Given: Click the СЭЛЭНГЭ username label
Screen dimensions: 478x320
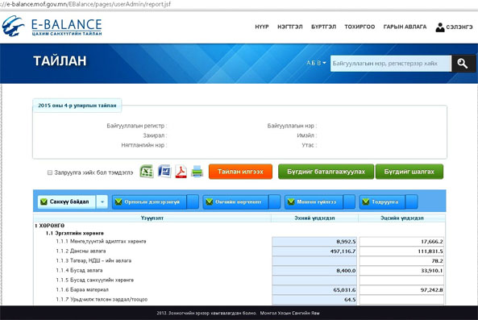Looking at the screenshot, I should pyautogui.click(x=459, y=27).
